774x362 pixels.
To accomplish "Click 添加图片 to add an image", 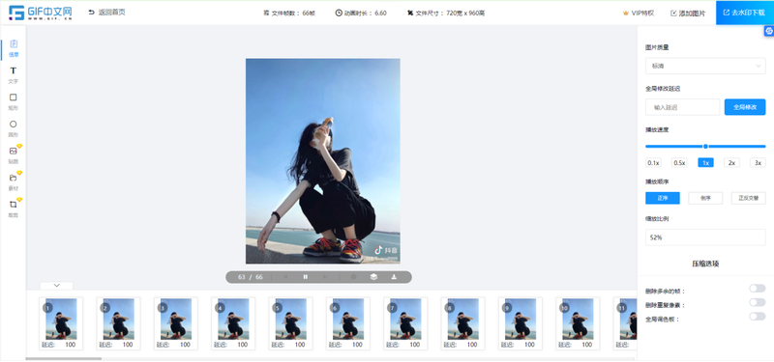I will point(688,14).
